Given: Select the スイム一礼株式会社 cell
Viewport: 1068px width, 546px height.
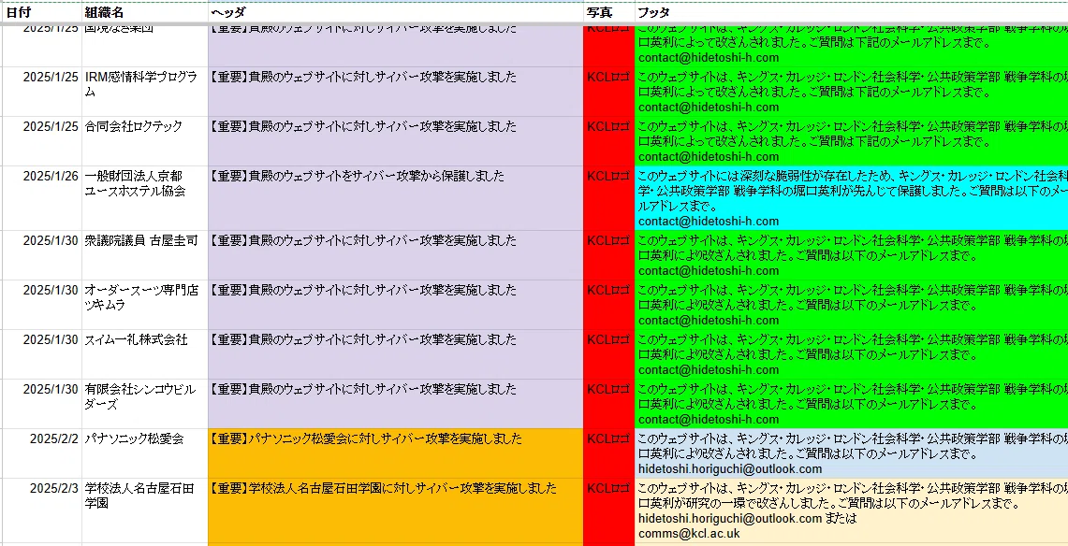Looking at the screenshot, I should tap(144, 355).
